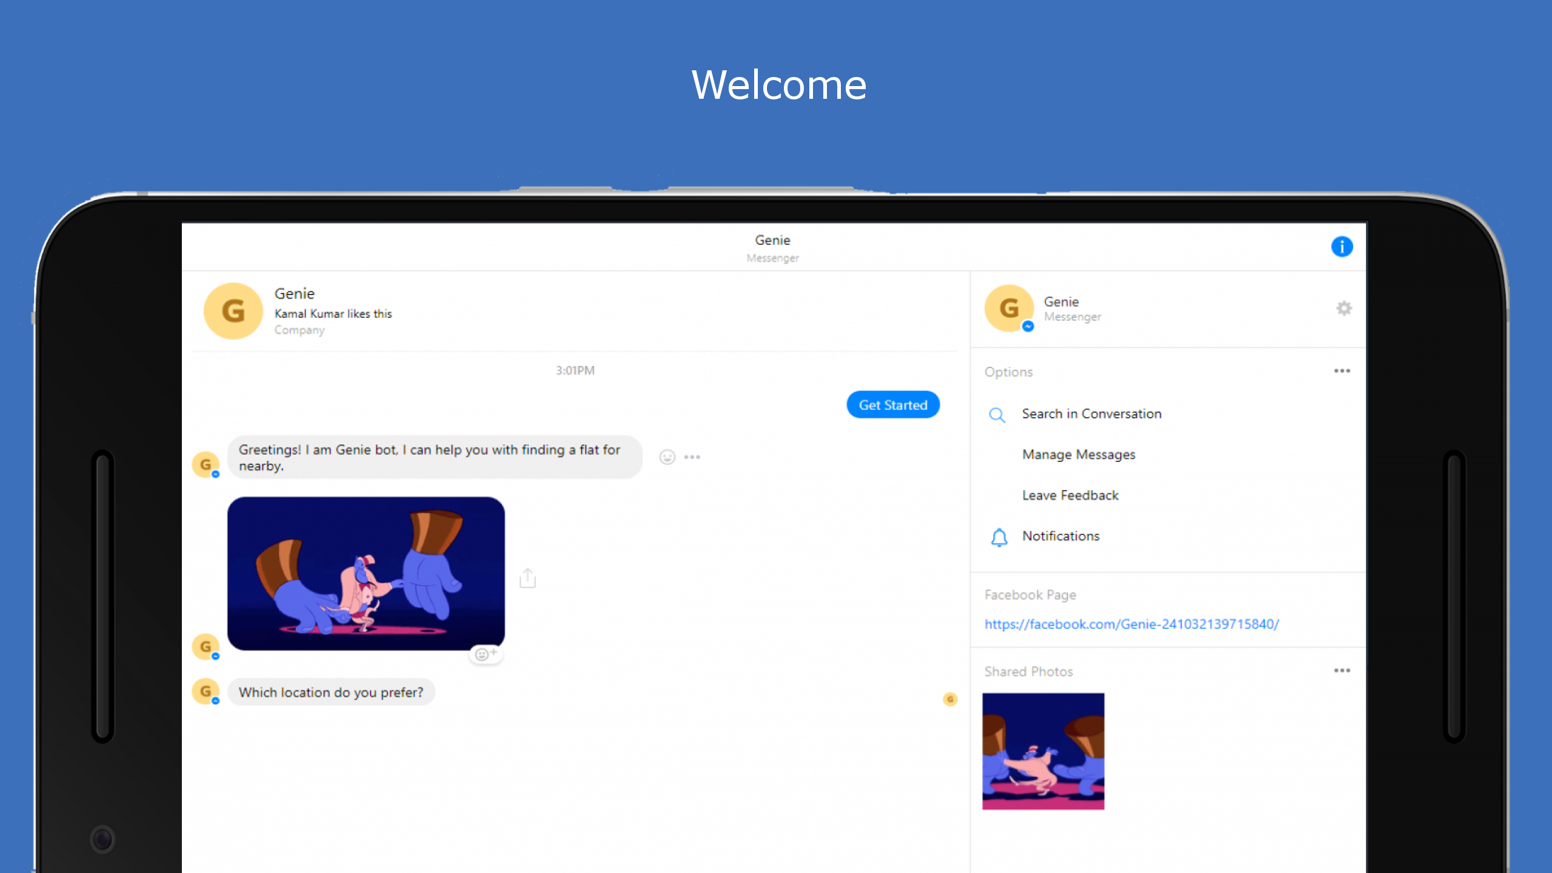Click the Genie avatar in the sidebar panel

point(1009,308)
